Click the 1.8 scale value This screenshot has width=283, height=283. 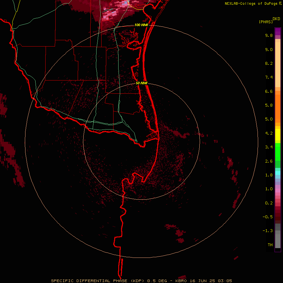pyautogui.click(x=269, y=175)
